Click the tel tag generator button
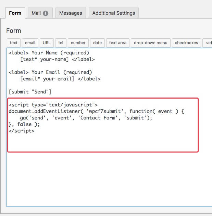 point(61,43)
